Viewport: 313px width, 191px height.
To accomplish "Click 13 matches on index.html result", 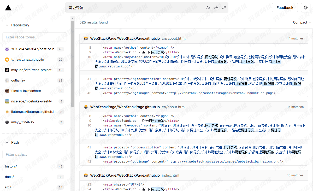I will point(295,175).
